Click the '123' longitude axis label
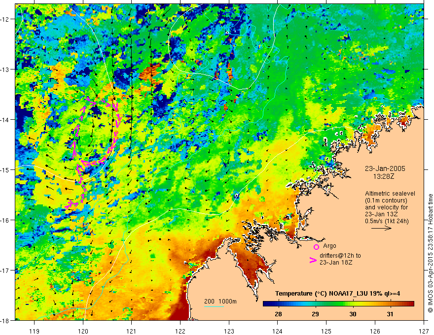This screenshot has height=335, width=434. [229, 331]
